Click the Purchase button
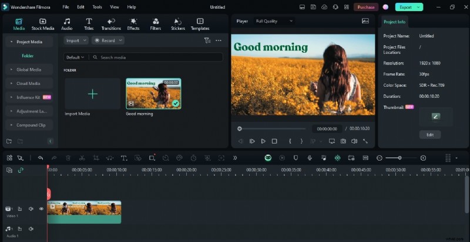The width and height of the screenshot is (470, 242). pyautogui.click(x=365, y=7)
